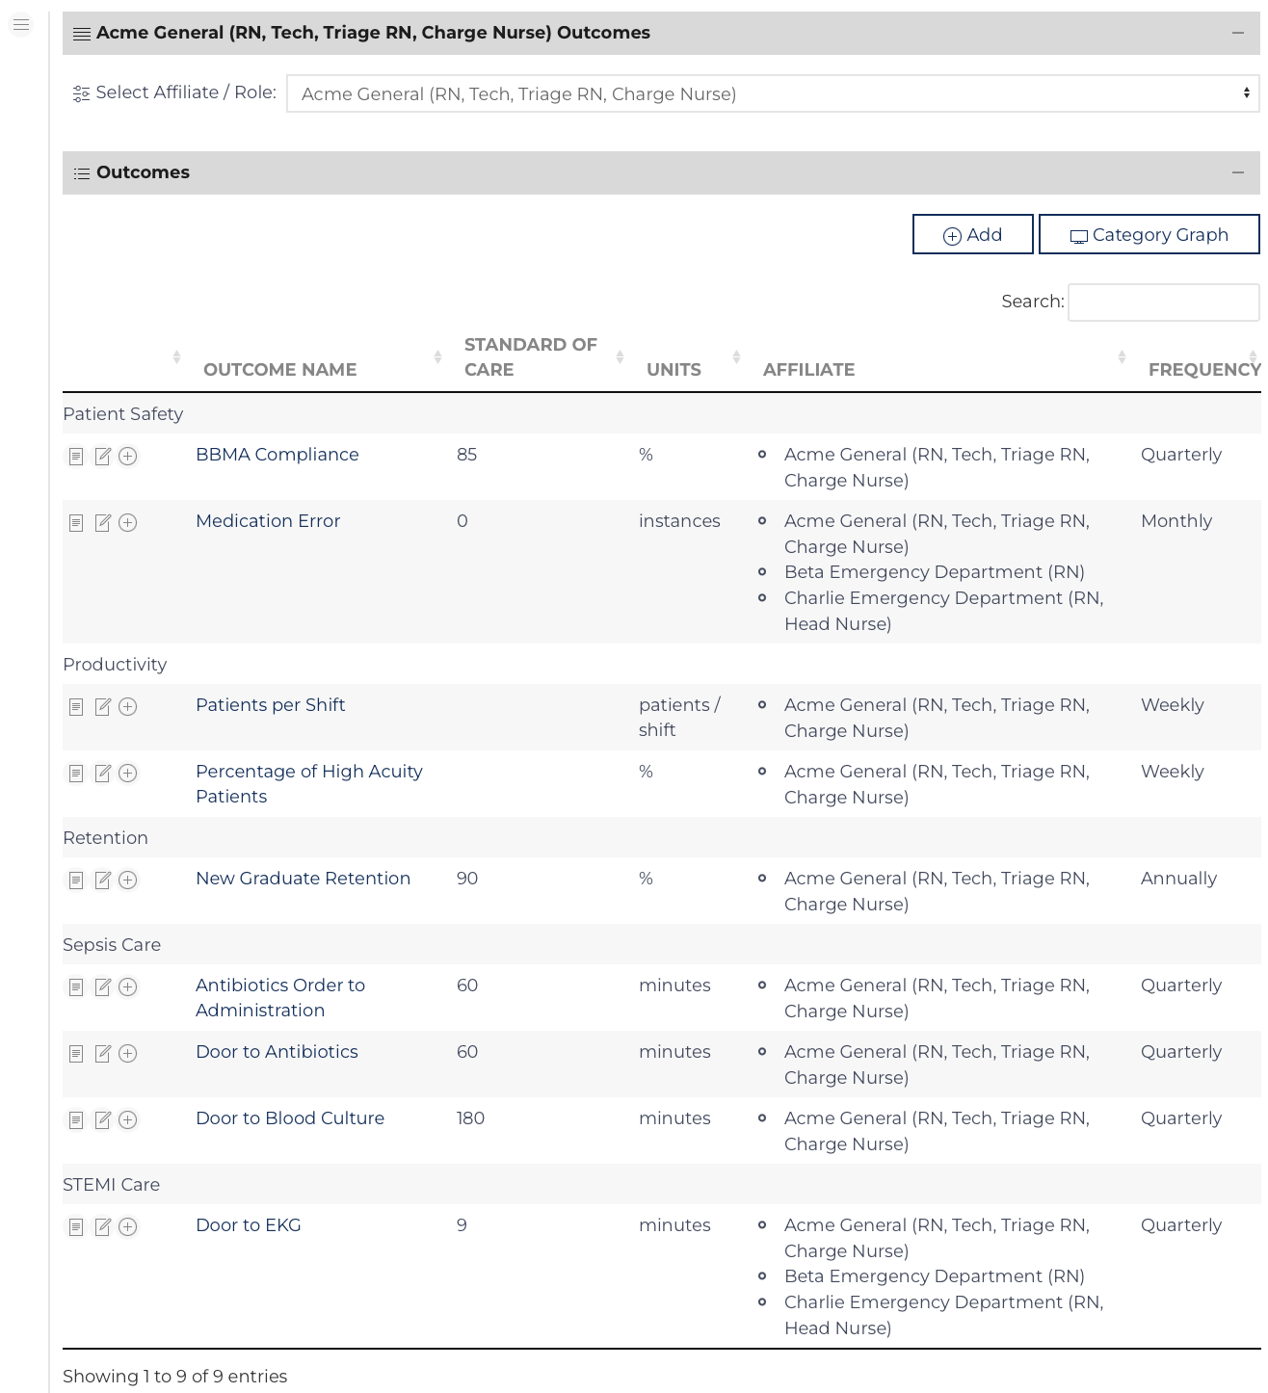View document icon for Patients per Shift
This screenshot has height=1393, width=1268.
[x=76, y=706]
